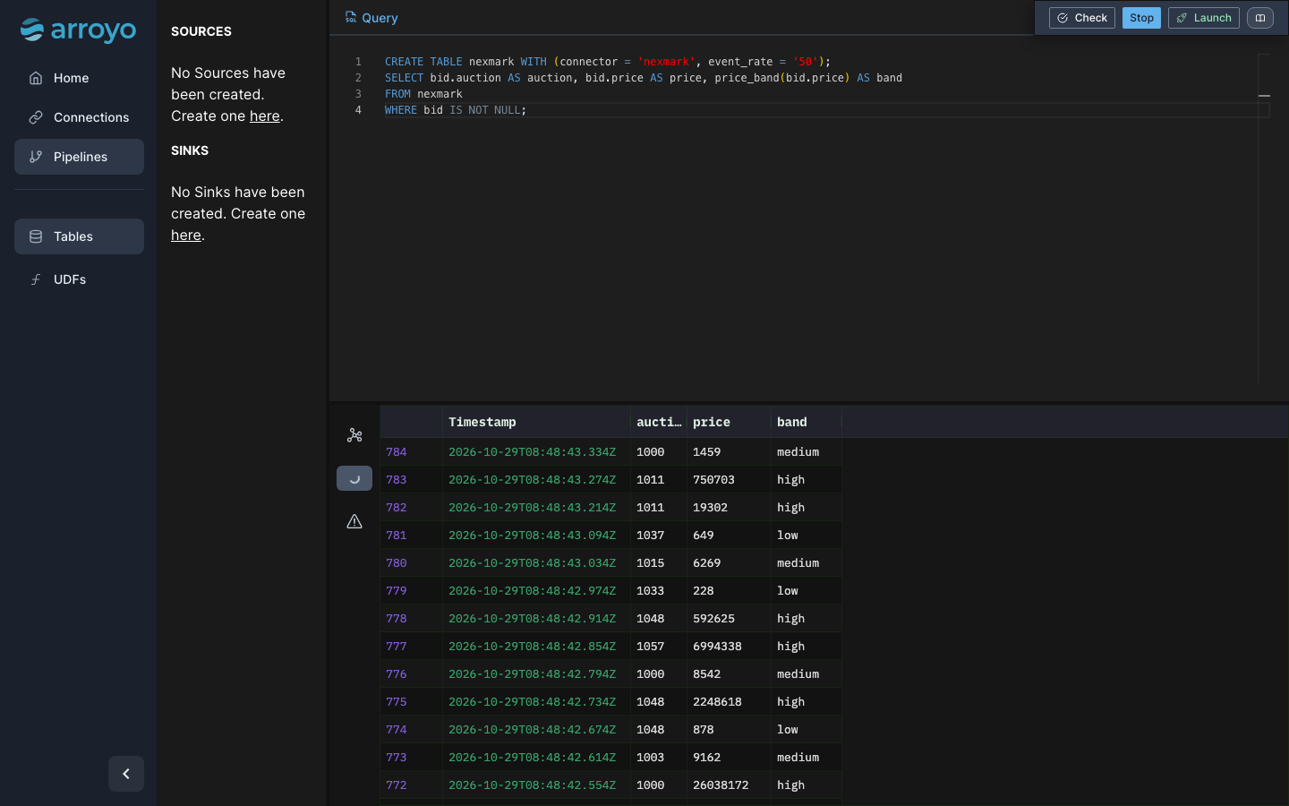Click the price column header
1289x806 pixels.
729,422
